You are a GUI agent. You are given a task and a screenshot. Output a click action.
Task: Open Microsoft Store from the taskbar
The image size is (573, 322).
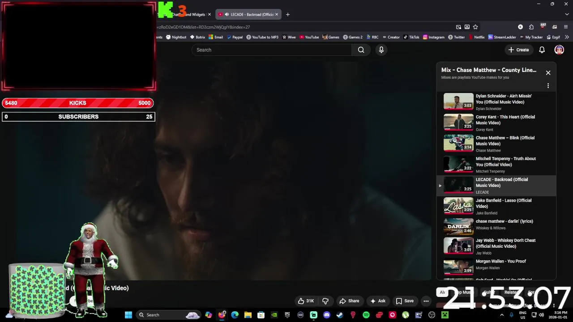(261, 315)
